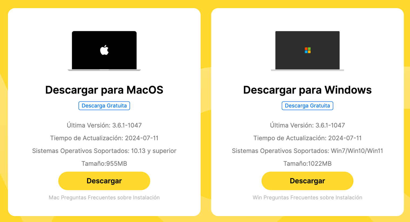Viewport: 410px width, 222px height.
Task: Click the MacOS Última Versión 3.6.1-1047 text
Action: coord(104,125)
